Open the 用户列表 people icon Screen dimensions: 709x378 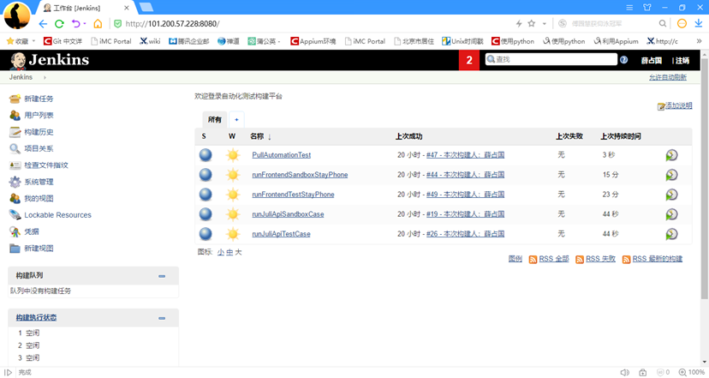click(x=15, y=116)
